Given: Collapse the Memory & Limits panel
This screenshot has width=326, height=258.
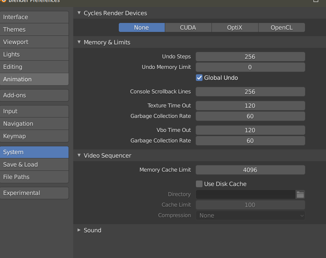Looking at the screenshot, I should pos(79,42).
